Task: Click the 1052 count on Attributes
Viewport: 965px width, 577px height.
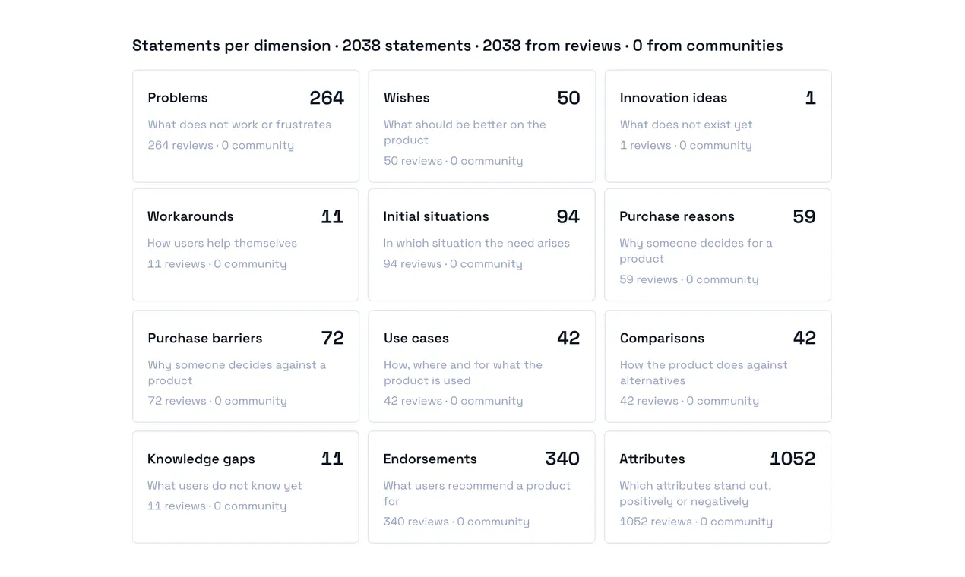Action: [793, 459]
